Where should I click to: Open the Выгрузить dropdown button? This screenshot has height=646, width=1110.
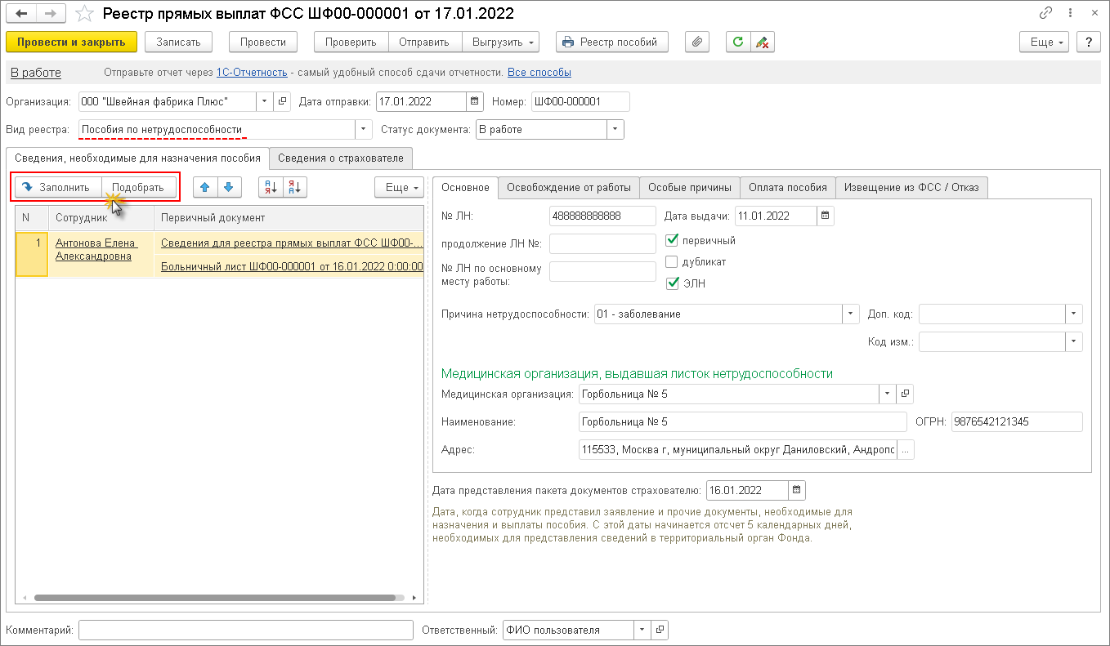(501, 42)
